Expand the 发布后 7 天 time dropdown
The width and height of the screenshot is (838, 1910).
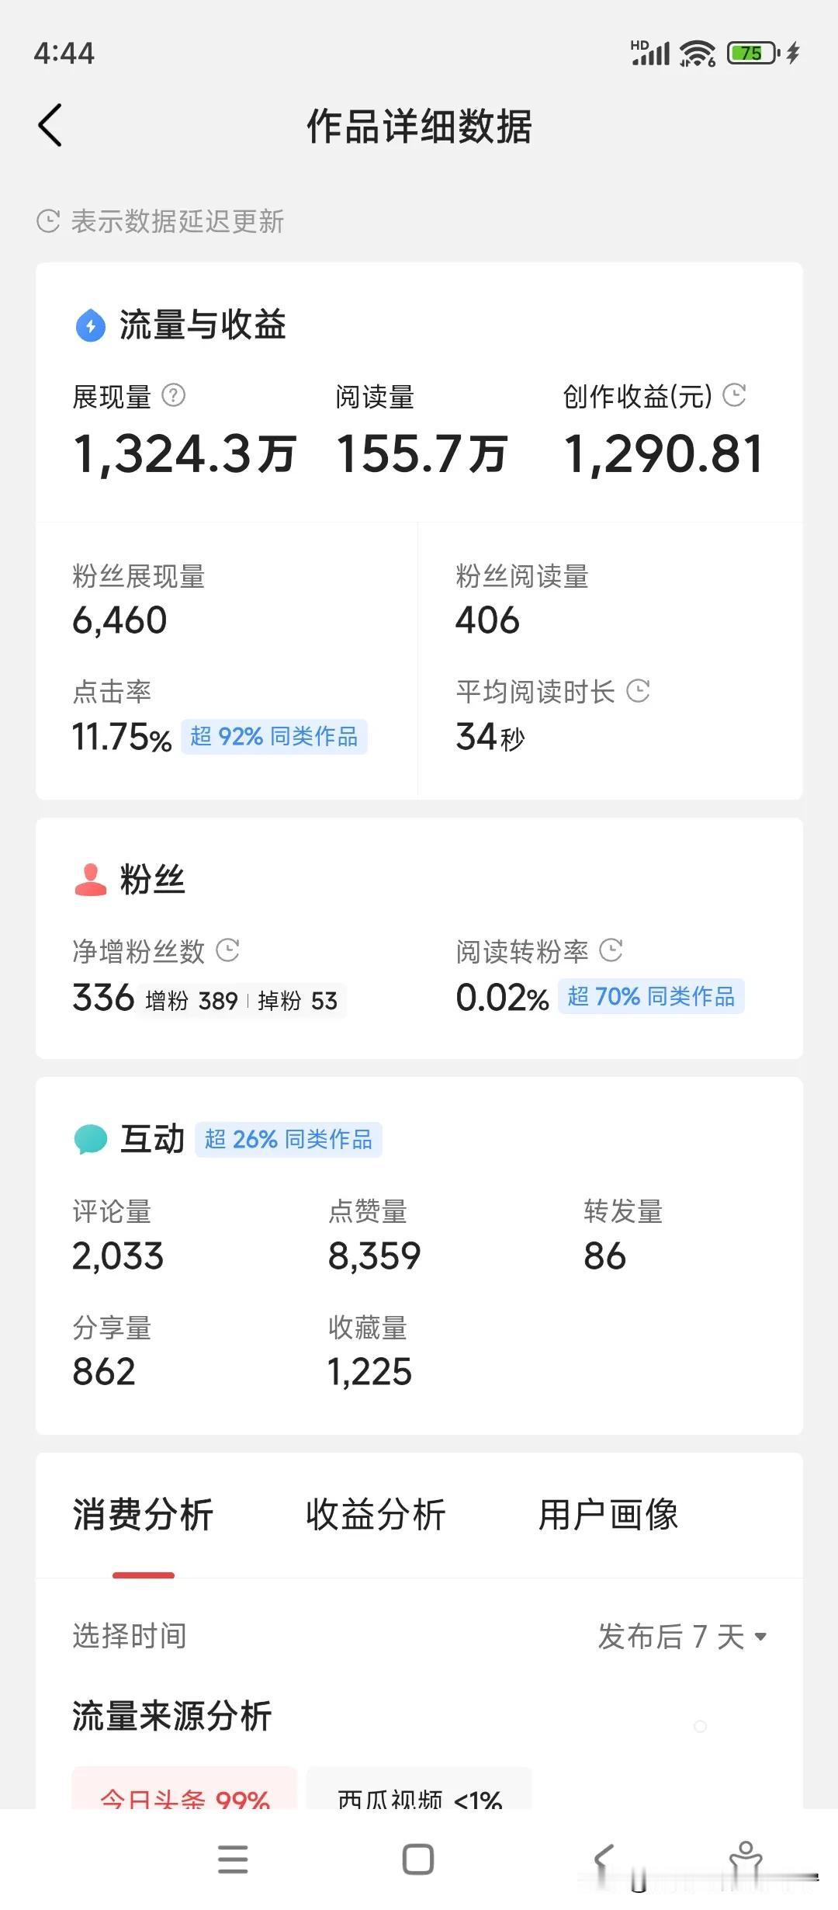(x=683, y=1637)
